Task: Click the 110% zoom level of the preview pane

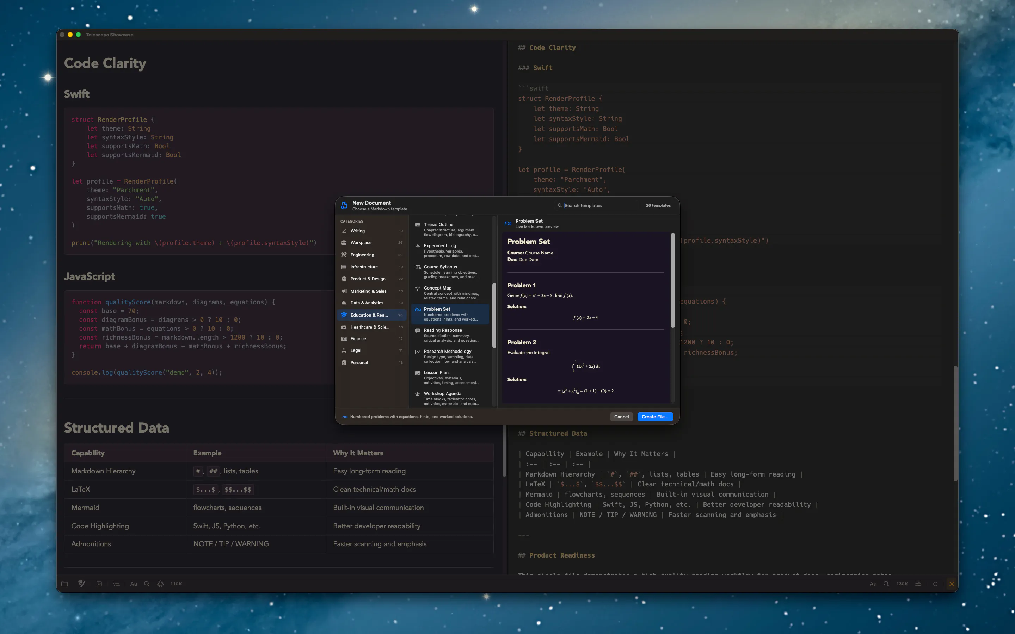Action: coord(176,584)
